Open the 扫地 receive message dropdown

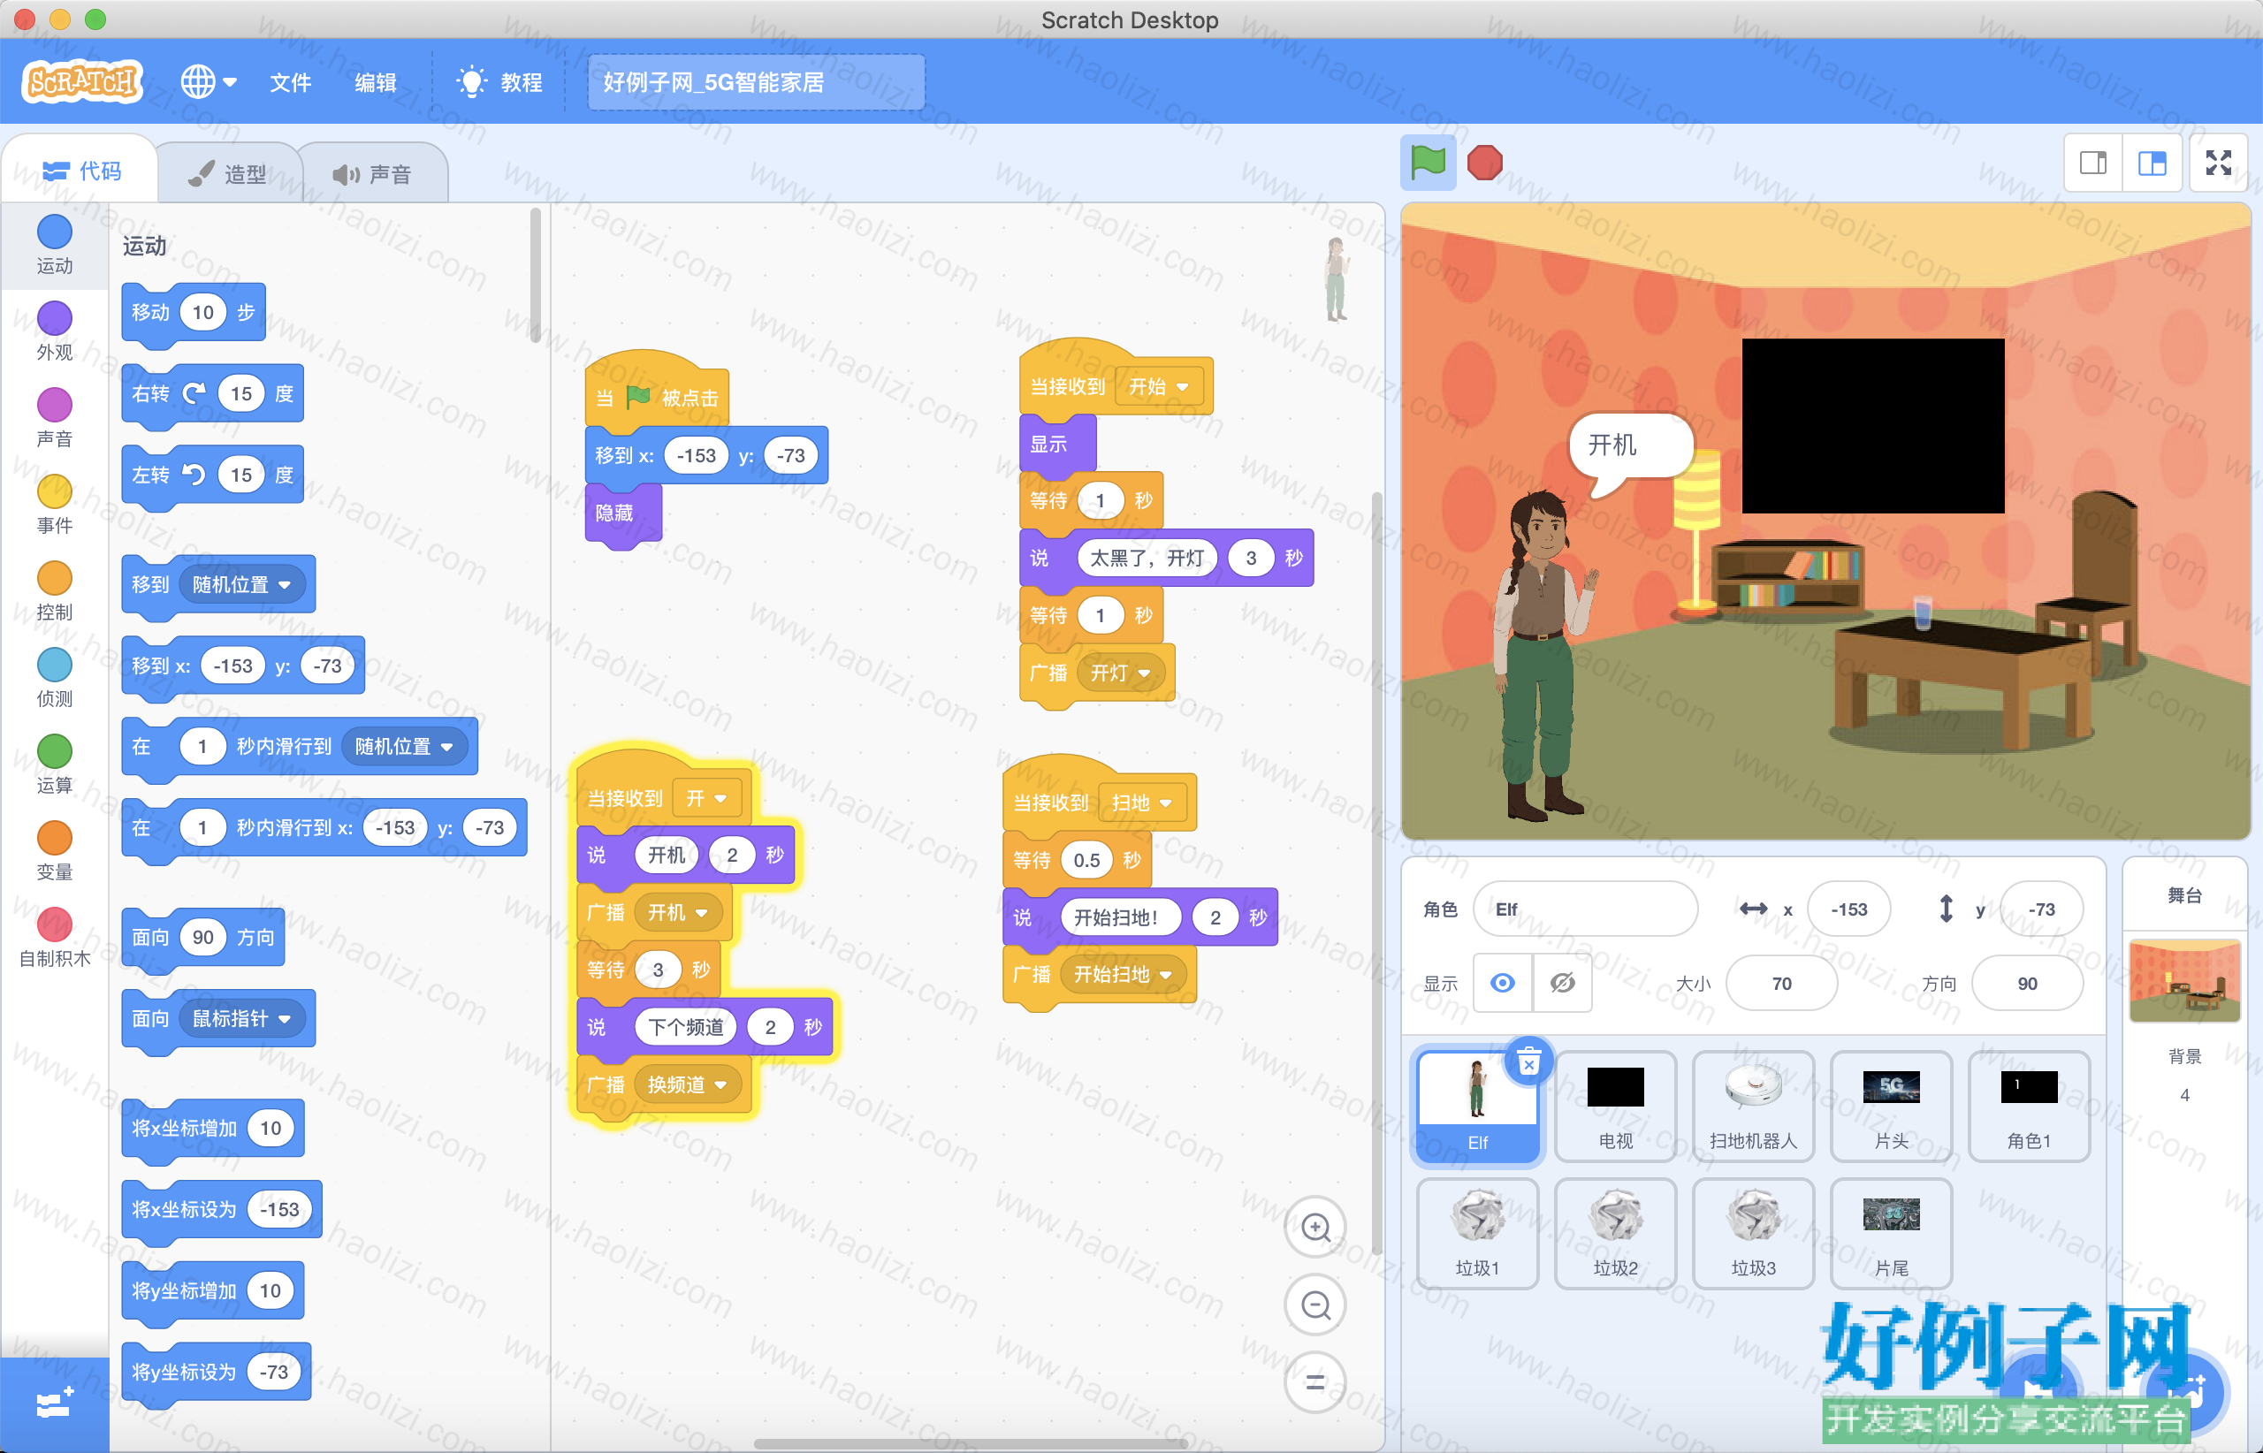[x=1142, y=803]
